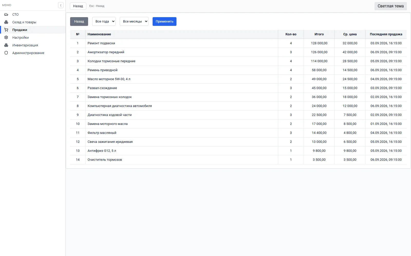411x256 pixels.
Task: Click Замена моторного масла row name
Action: [x=108, y=124]
